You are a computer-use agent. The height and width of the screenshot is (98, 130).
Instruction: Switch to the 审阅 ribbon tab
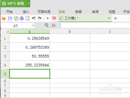pyautogui.click(x=95, y=12)
